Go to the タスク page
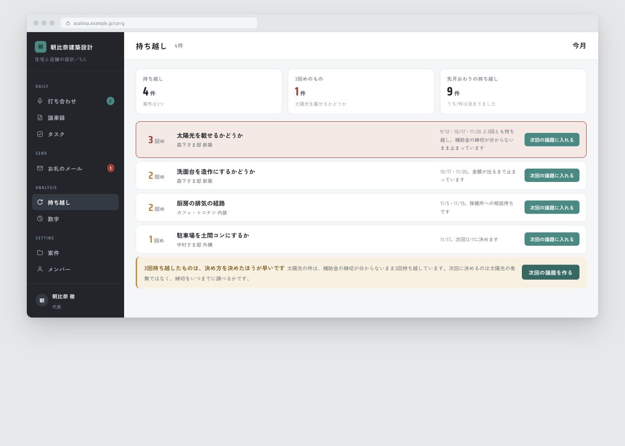 (75, 134)
